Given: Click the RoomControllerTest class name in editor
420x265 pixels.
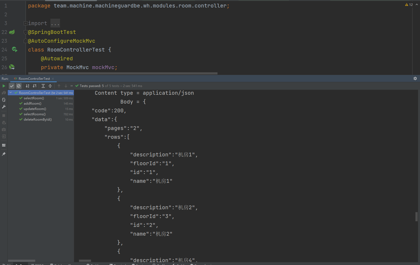Looking at the screenshot, I should (76, 50).
